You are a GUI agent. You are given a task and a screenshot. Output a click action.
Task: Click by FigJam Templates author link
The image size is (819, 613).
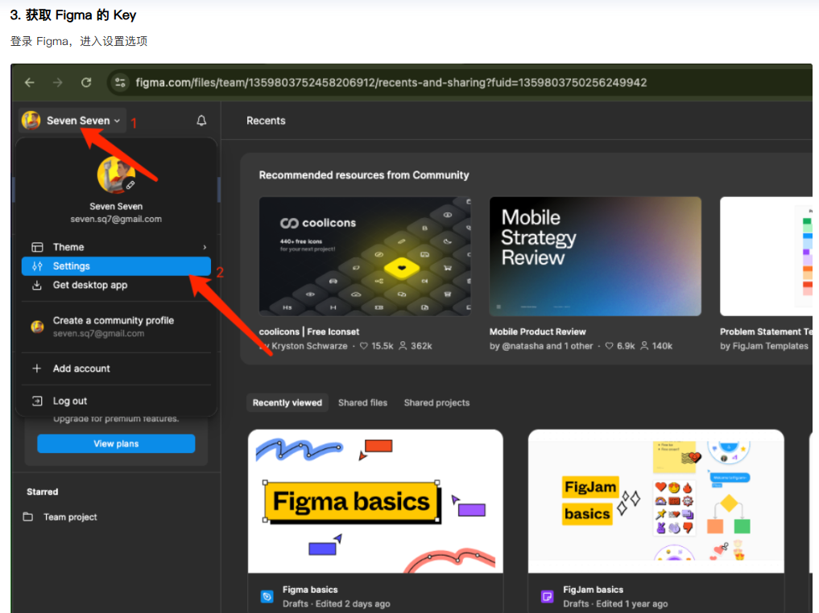(763, 346)
